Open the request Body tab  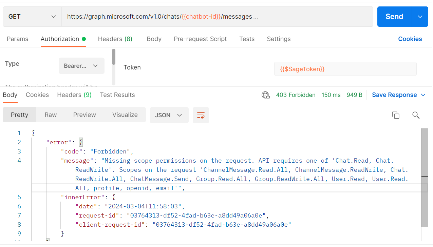[154, 39]
